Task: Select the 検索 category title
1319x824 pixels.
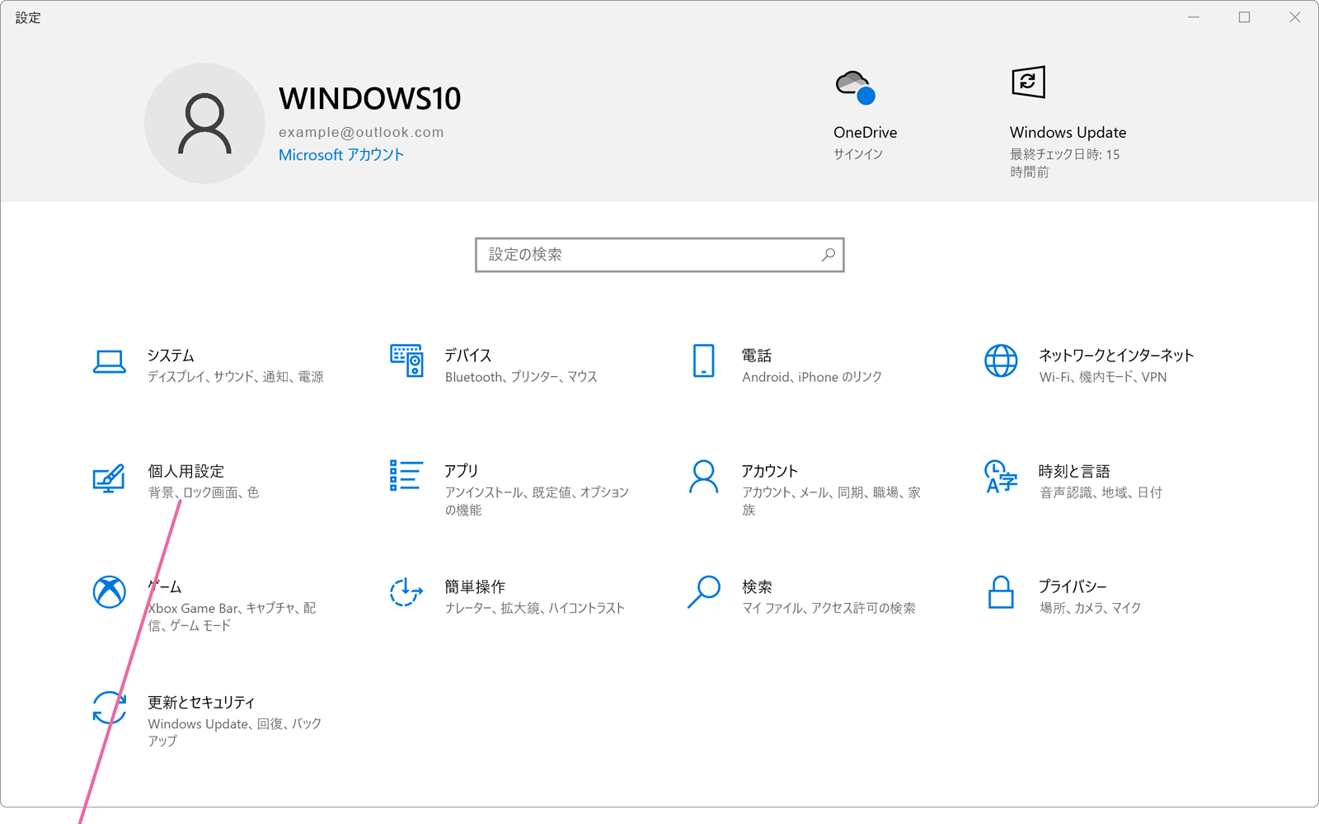Action: (x=757, y=586)
